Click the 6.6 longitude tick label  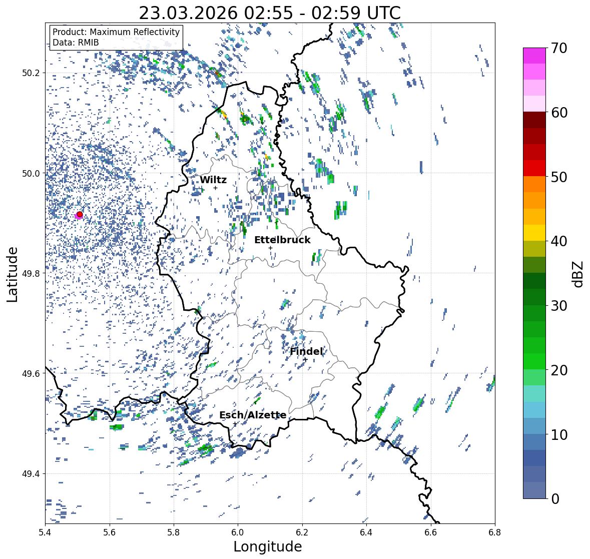click(x=430, y=532)
